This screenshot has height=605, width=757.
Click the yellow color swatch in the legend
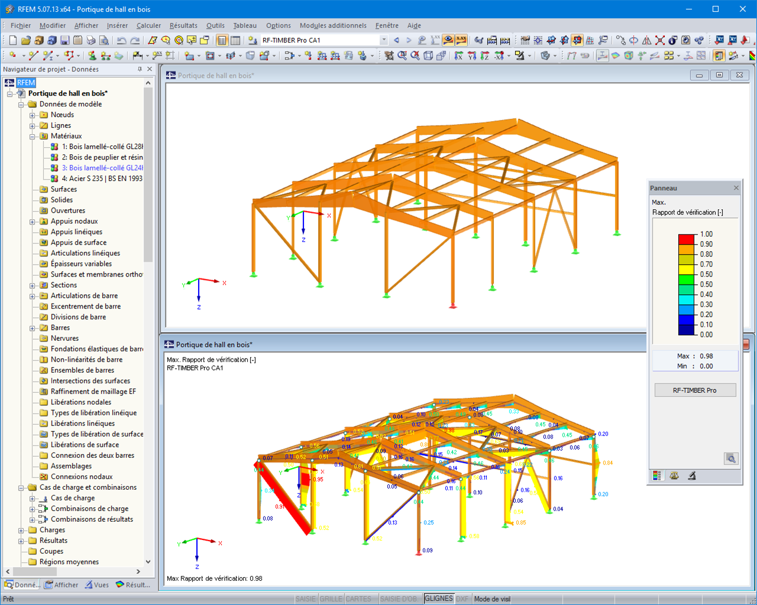pos(687,269)
